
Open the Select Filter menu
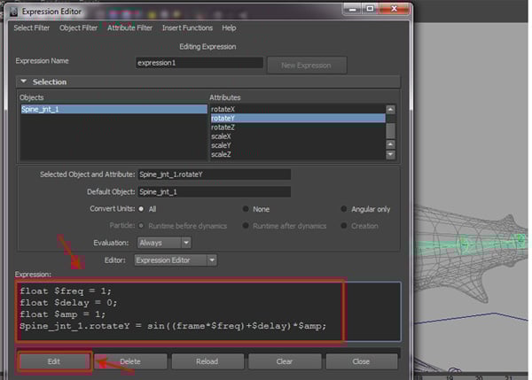pos(32,27)
